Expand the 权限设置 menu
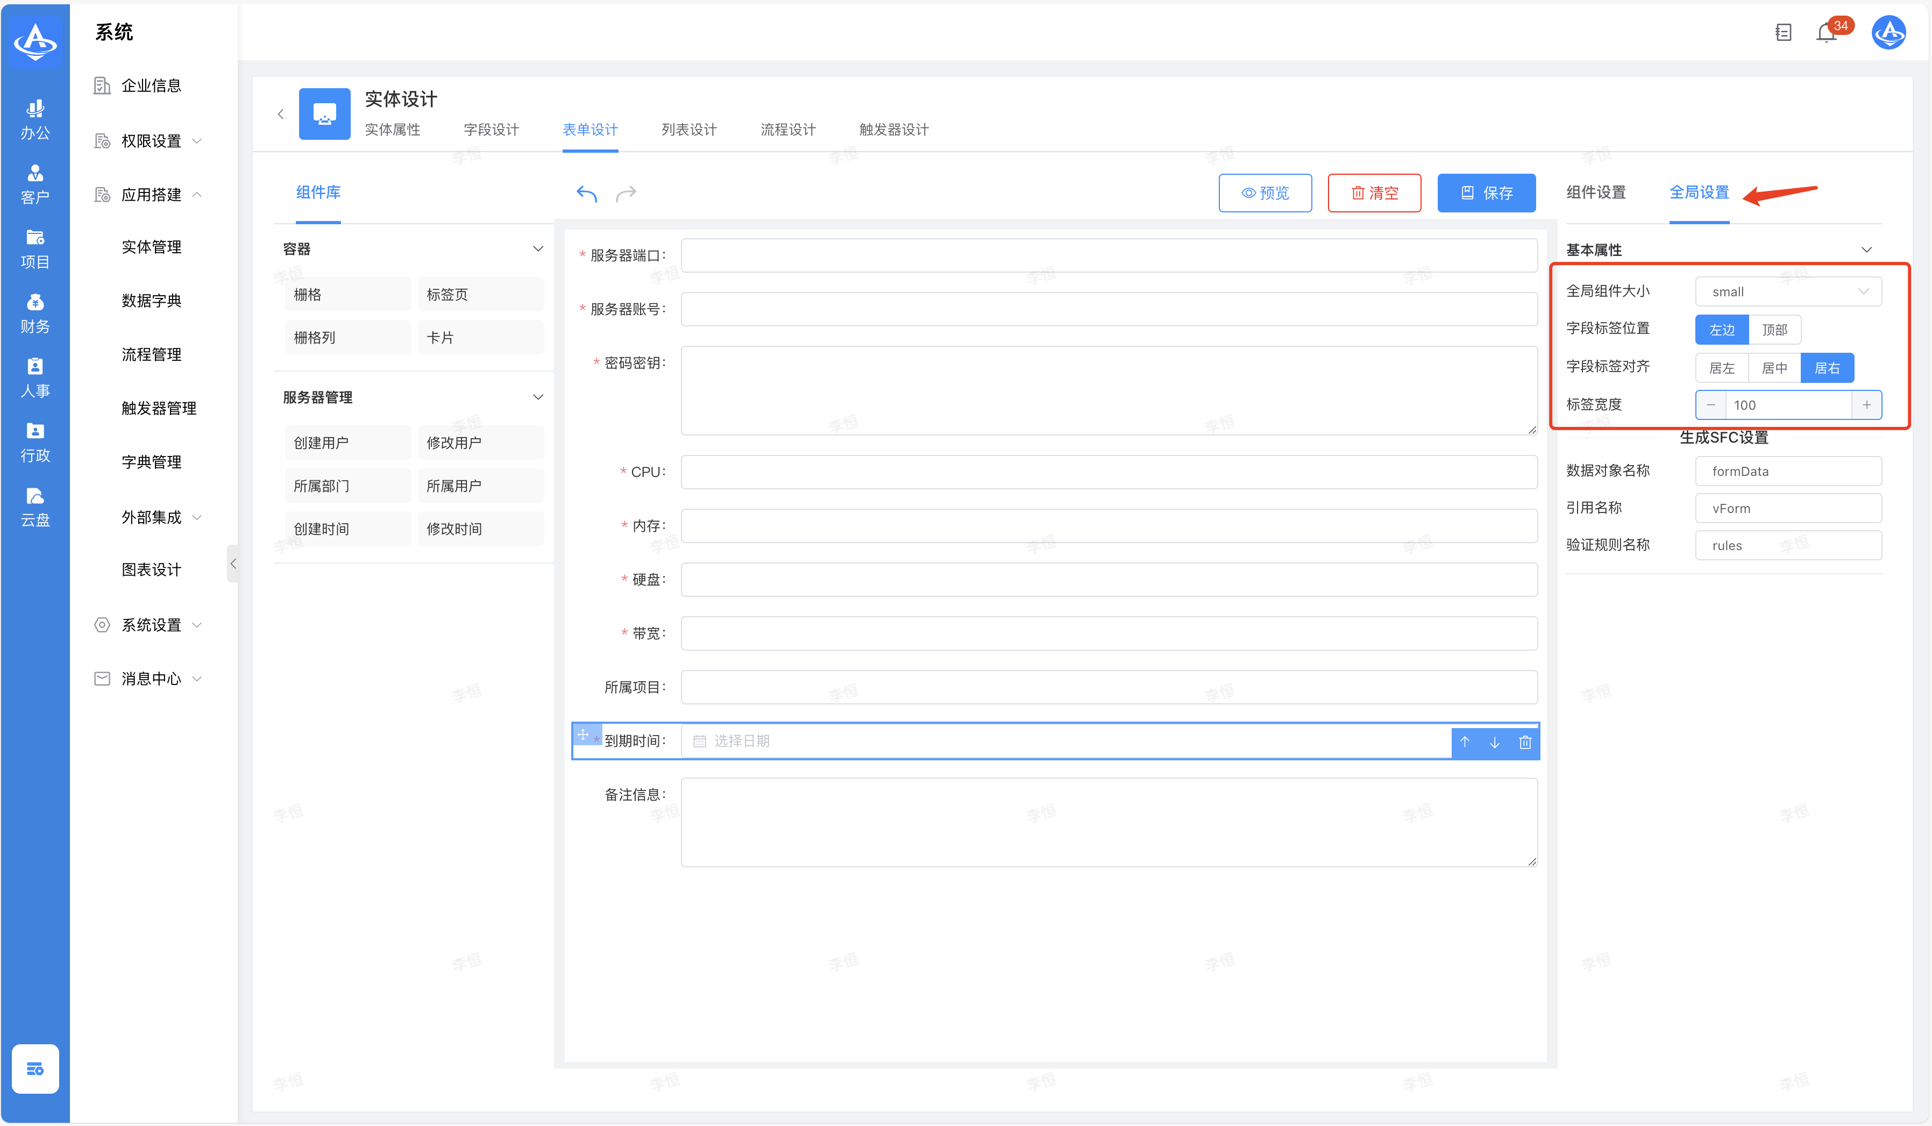Screen dimensions: 1932x1126 (x=151, y=141)
